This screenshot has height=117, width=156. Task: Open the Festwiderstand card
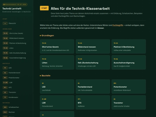coord(93,86)
